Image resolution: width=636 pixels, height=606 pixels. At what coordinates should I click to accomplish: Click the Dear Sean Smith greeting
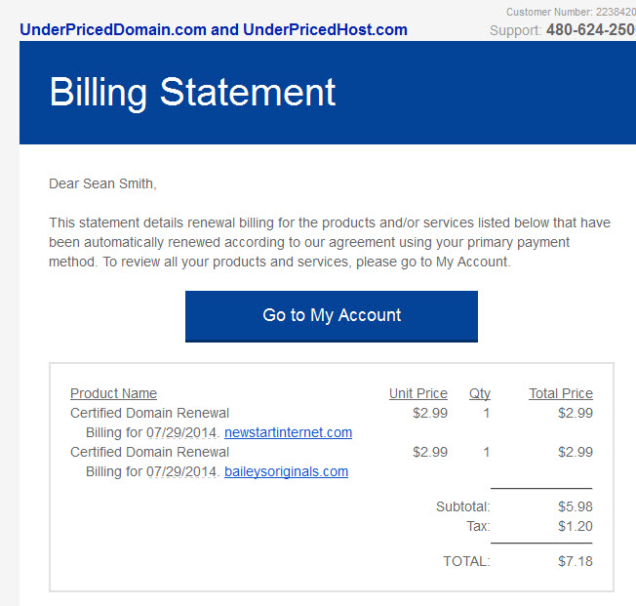tap(102, 183)
